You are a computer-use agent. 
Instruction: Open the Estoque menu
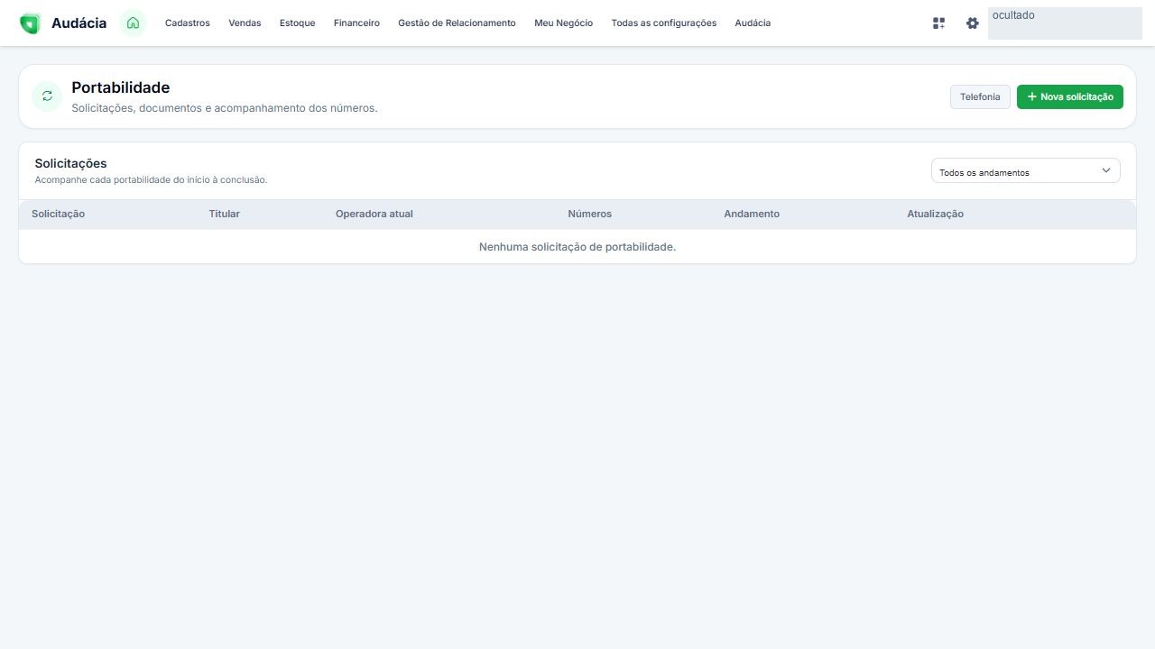pyautogui.click(x=297, y=23)
